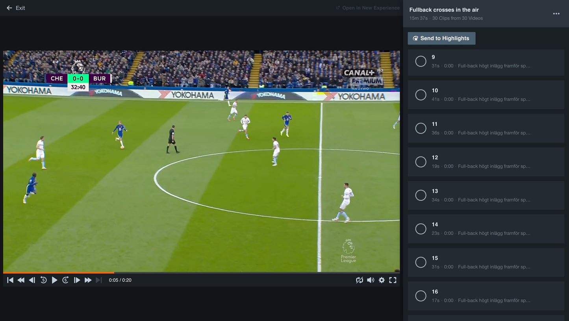This screenshot has height=321, width=569.
Task: Select the rewind playback control
Action: [21, 280]
